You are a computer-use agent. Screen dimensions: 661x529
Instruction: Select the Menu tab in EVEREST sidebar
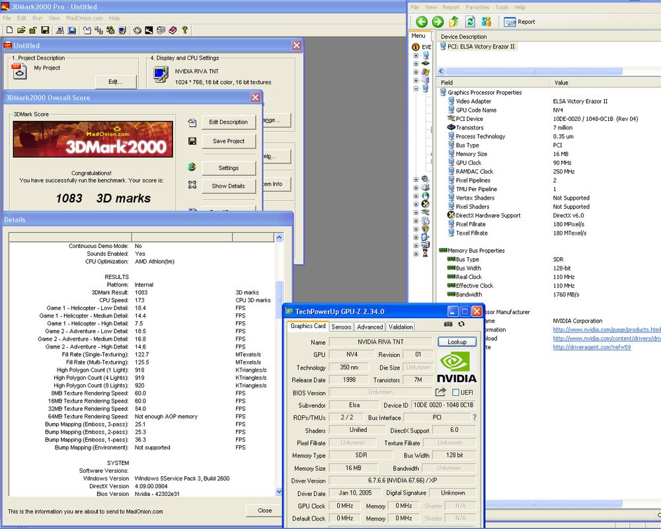[418, 36]
